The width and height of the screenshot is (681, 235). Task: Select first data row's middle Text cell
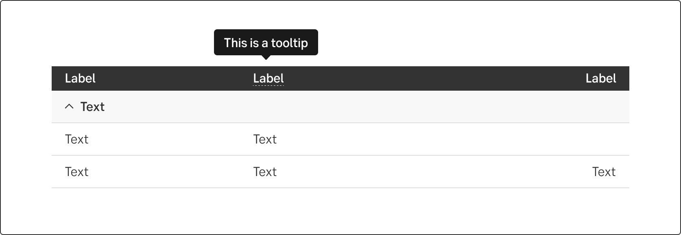(x=265, y=139)
